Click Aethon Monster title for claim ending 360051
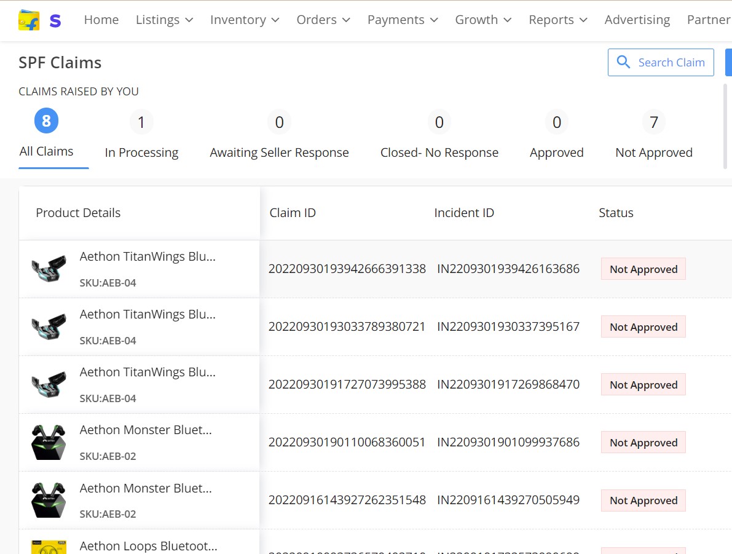Image resolution: width=732 pixels, height=554 pixels. (146, 430)
